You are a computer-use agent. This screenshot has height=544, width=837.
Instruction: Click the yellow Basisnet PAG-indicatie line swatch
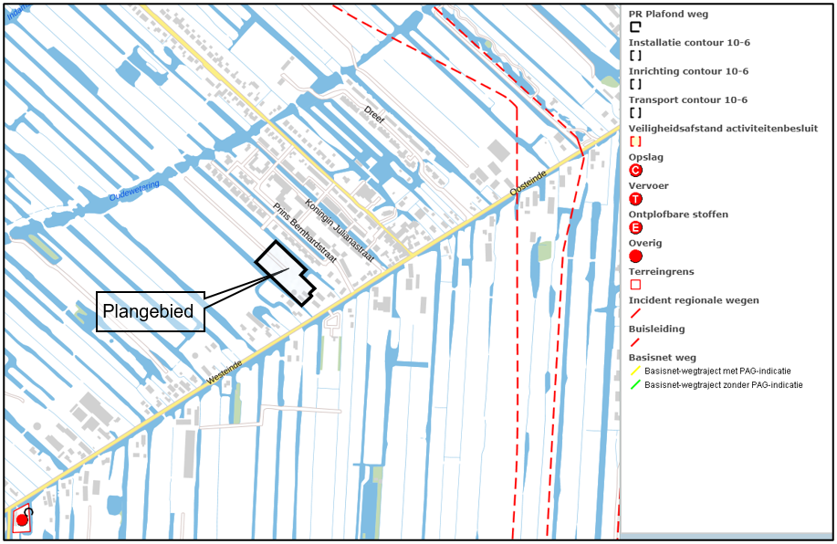(634, 371)
